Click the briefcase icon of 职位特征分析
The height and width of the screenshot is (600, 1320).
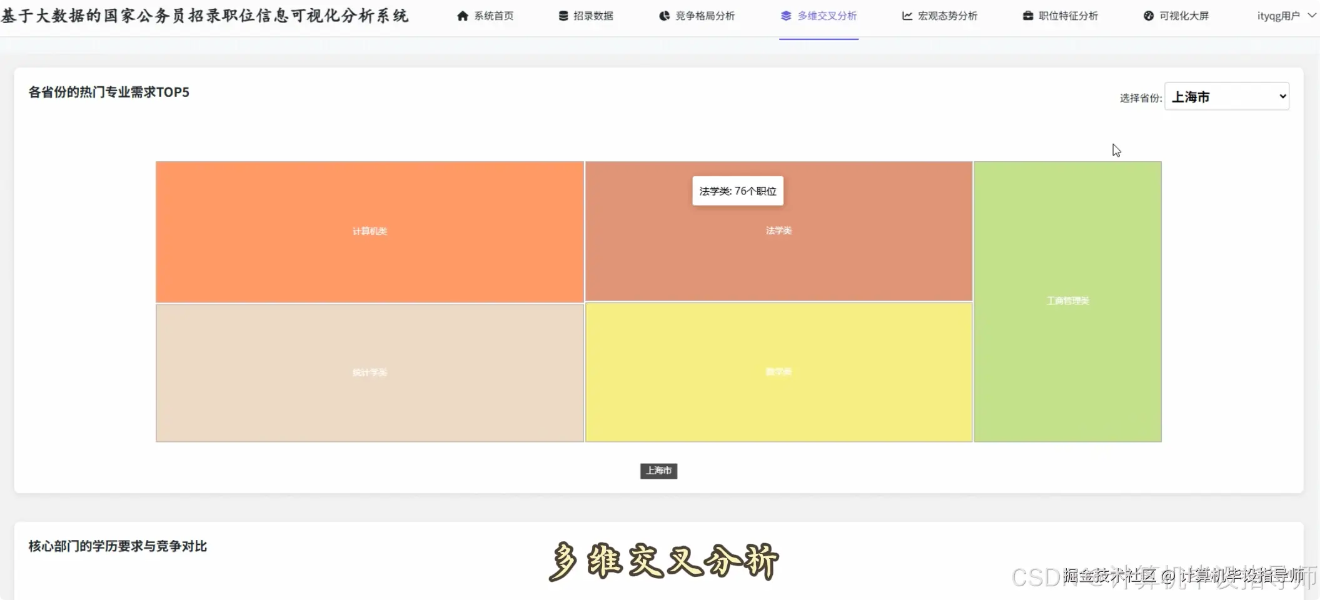tap(1027, 16)
